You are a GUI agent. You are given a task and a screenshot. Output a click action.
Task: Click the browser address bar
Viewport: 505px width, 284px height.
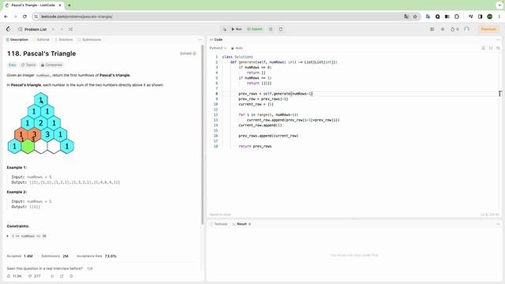point(219,17)
